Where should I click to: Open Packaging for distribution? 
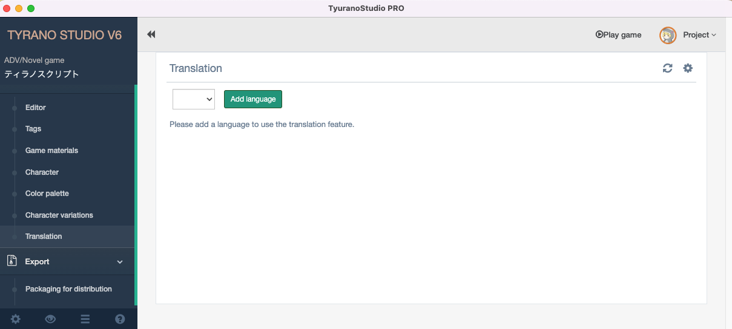67,289
